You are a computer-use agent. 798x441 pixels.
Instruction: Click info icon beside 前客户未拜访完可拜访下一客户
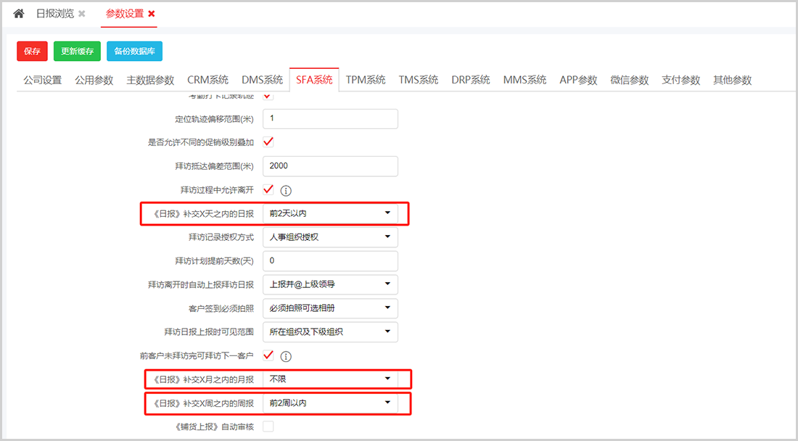pyautogui.click(x=286, y=356)
